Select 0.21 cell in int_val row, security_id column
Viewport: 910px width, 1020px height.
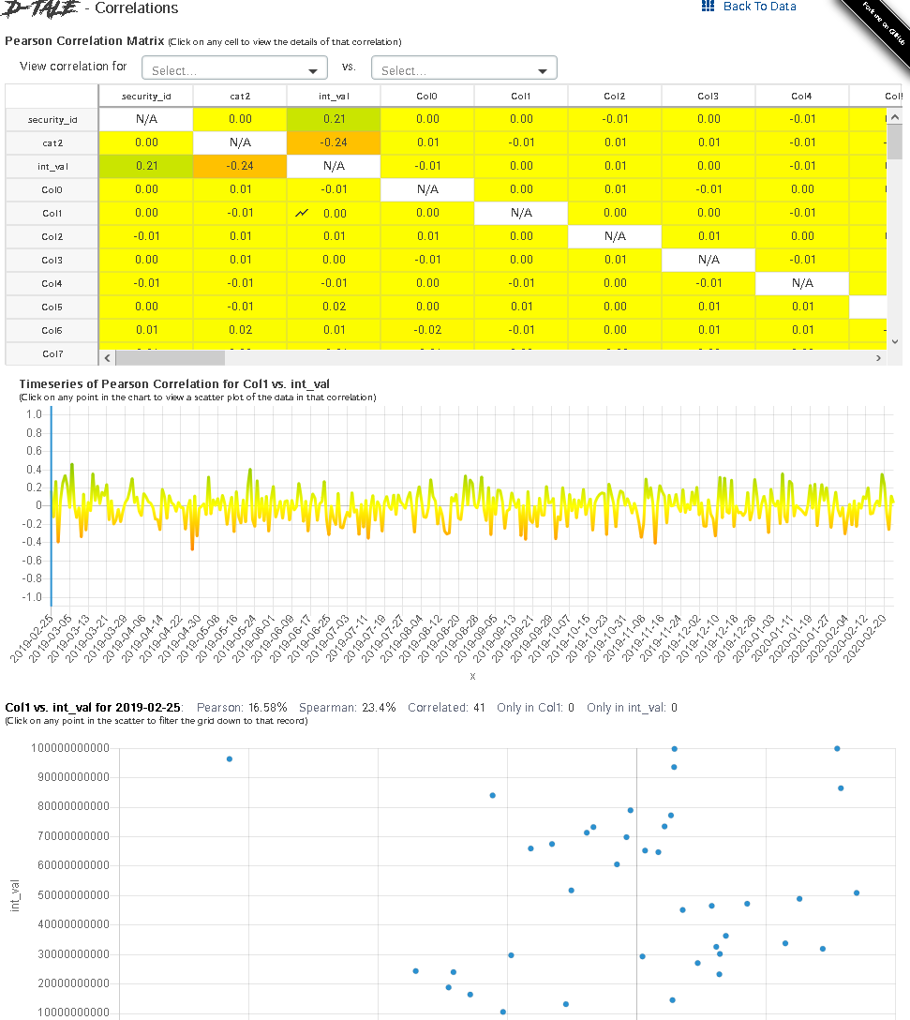146,166
